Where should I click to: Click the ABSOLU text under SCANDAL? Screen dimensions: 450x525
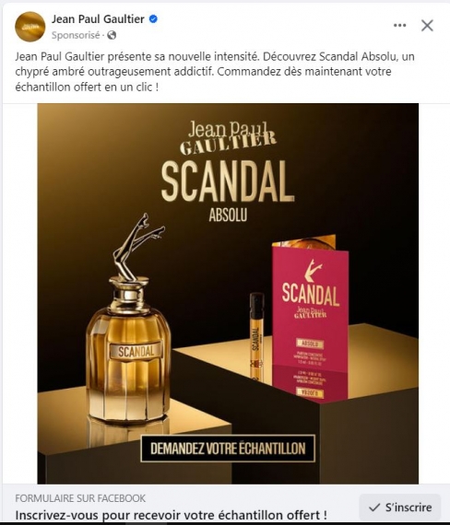pyautogui.click(x=228, y=215)
